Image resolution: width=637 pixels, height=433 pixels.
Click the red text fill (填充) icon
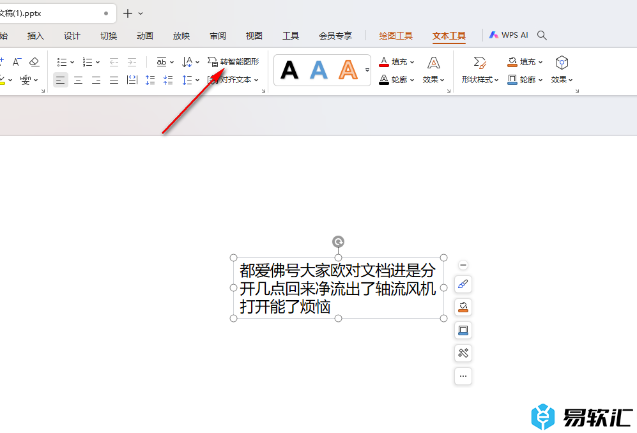click(x=384, y=62)
